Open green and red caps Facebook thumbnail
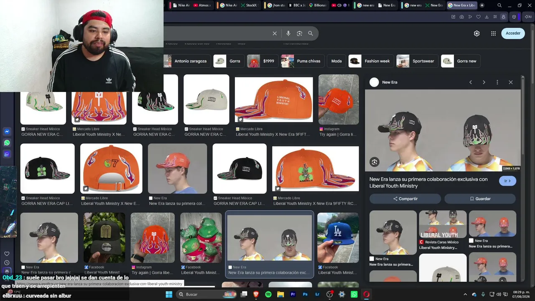This screenshot has height=301, width=535. [x=201, y=237]
